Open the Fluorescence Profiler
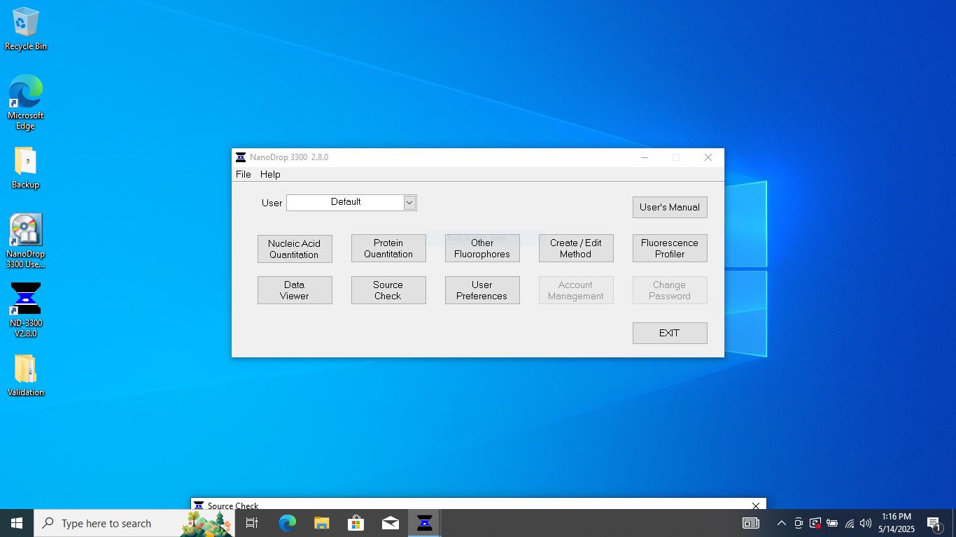Viewport: 956px width, 537px height. 670,249
